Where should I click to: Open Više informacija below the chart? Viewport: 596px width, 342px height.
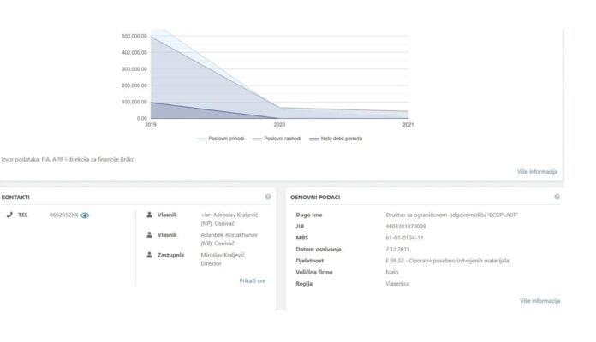click(x=537, y=172)
